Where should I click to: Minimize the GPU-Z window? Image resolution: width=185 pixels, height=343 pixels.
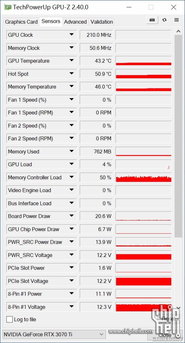tap(129, 7)
